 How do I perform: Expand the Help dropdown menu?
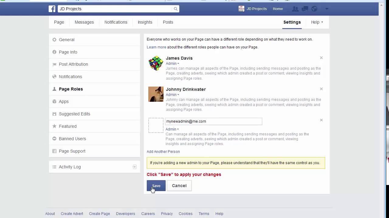pyautogui.click(x=317, y=22)
